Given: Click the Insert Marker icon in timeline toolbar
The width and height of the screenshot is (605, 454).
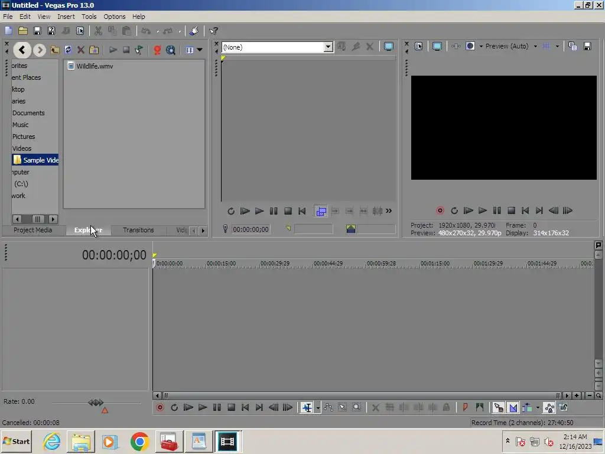Looking at the screenshot, I should click(465, 408).
